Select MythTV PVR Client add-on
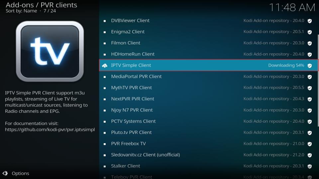319x179 pixels. pyautogui.click(x=208, y=88)
